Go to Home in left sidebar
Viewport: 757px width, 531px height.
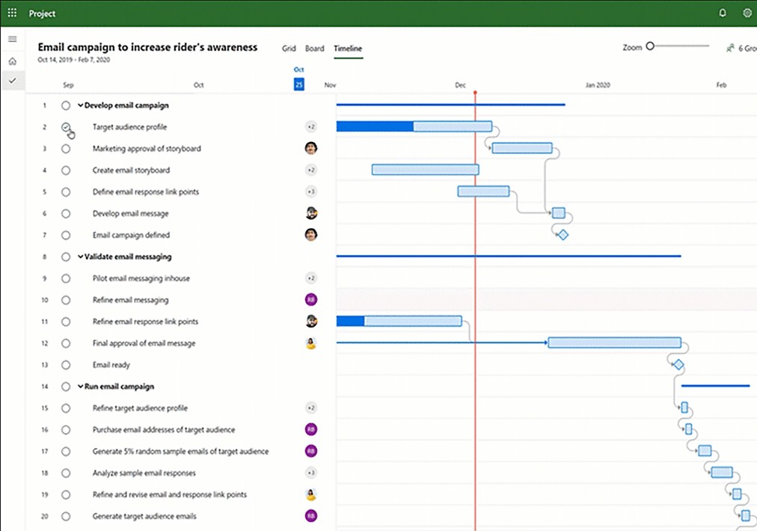point(13,61)
